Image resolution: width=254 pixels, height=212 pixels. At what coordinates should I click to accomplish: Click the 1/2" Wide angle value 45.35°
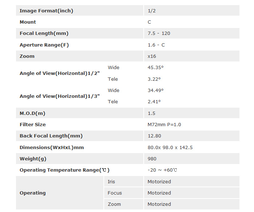coord(155,68)
